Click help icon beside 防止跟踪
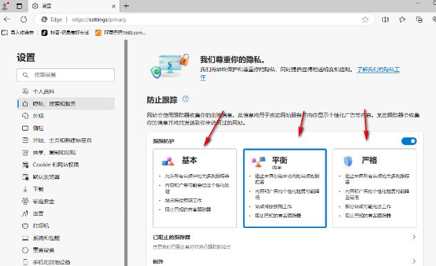Screen dimensions: 436x266 [185, 99]
